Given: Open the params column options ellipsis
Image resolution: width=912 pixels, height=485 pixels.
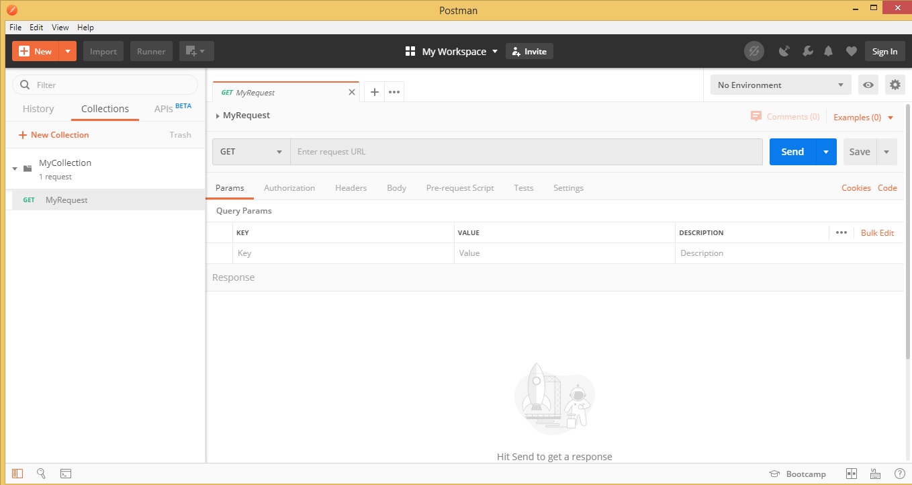Looking at the screenshot, I should click(841, 232).
